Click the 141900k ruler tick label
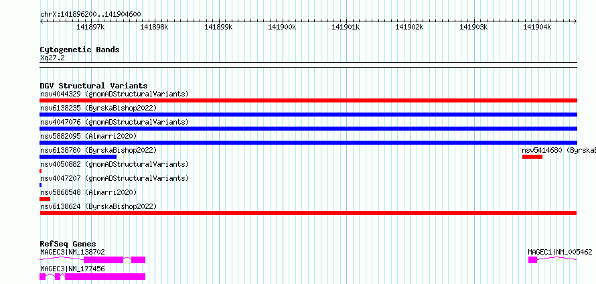The width and height of the screenshot is (596, 284). coord(282,27)
